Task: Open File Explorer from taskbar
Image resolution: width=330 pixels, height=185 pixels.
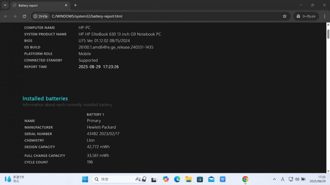Action: 188,179
